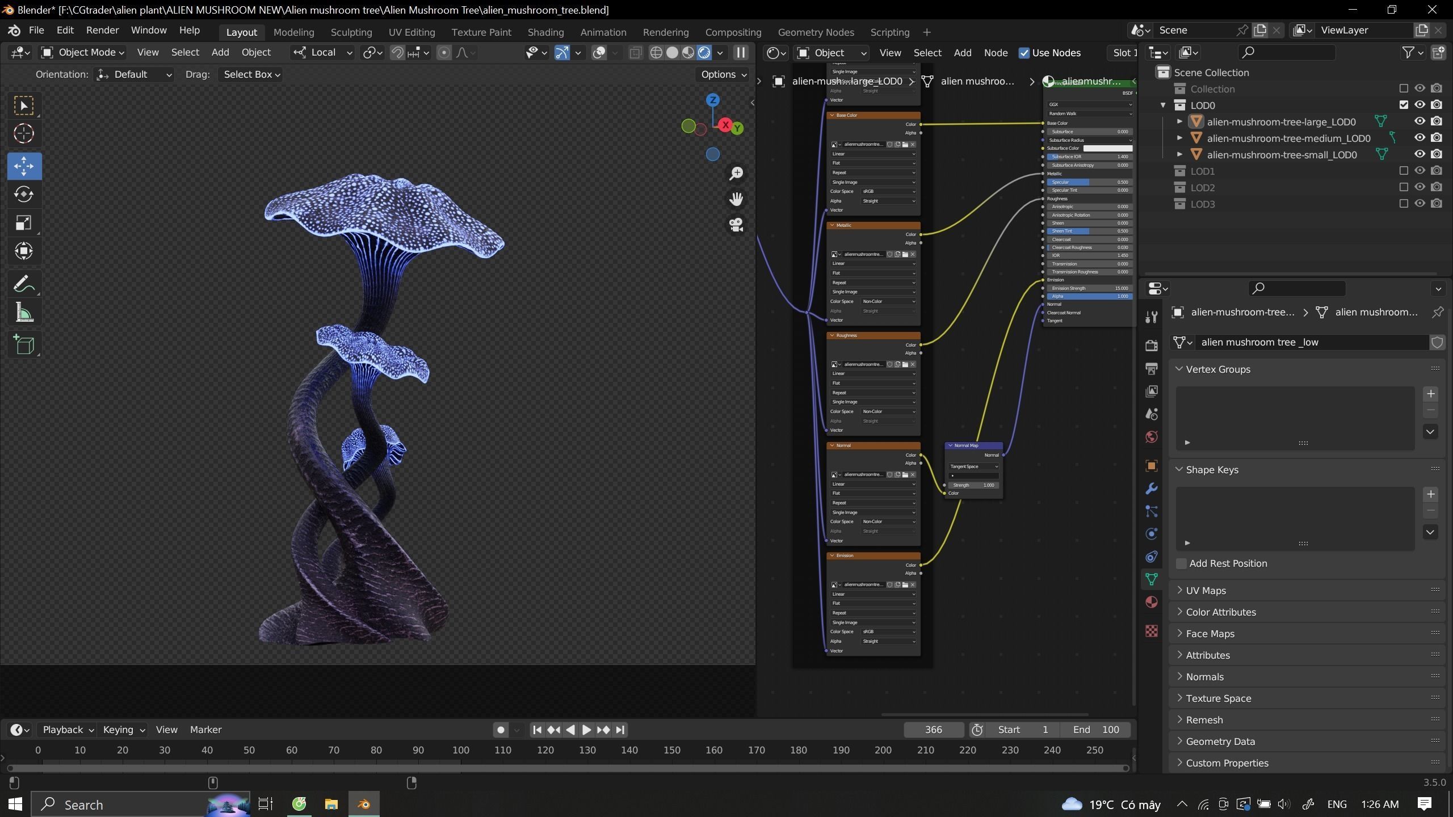Select the Rotate tool
The height and width of the screenshot is (817, 1453).
coord(24,194)
